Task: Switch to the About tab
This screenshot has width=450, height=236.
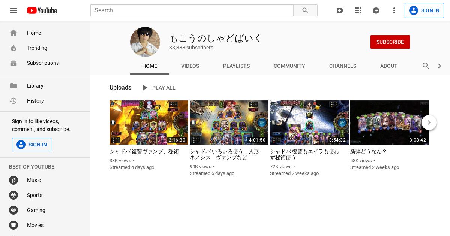Action: (x=388, y=66)
